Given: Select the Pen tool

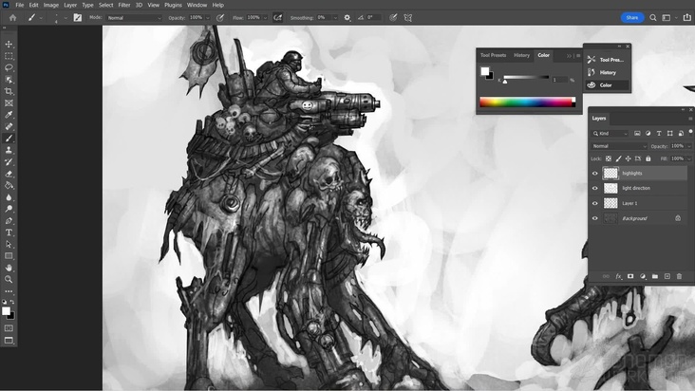Looking at the screenshot, I should pos(9,220).
